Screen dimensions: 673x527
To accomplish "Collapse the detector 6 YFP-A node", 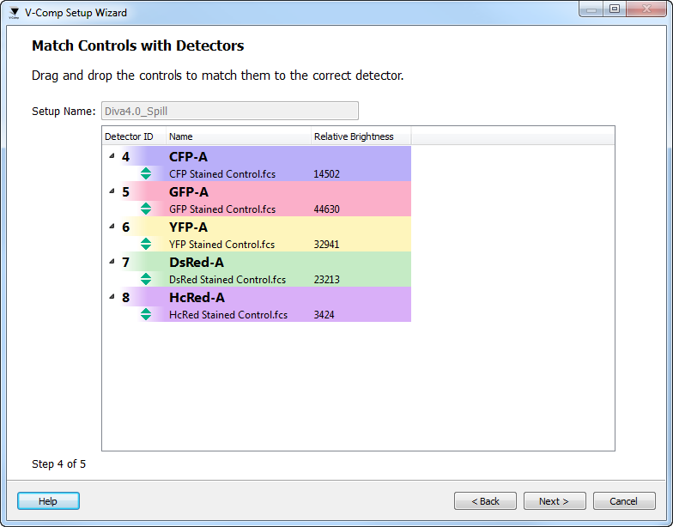I will 111,227.
